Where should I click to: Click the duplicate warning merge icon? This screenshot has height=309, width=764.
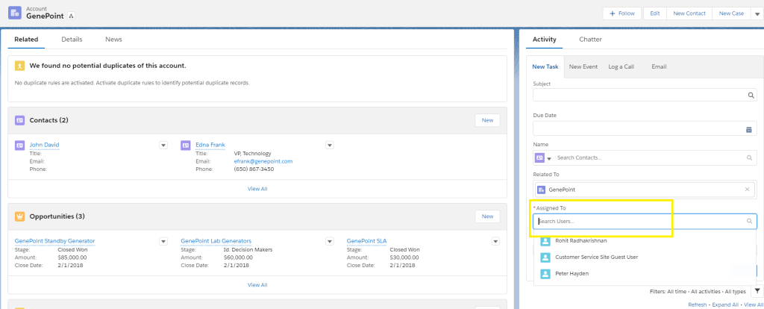pyautogui.click(x=19, y=66)
